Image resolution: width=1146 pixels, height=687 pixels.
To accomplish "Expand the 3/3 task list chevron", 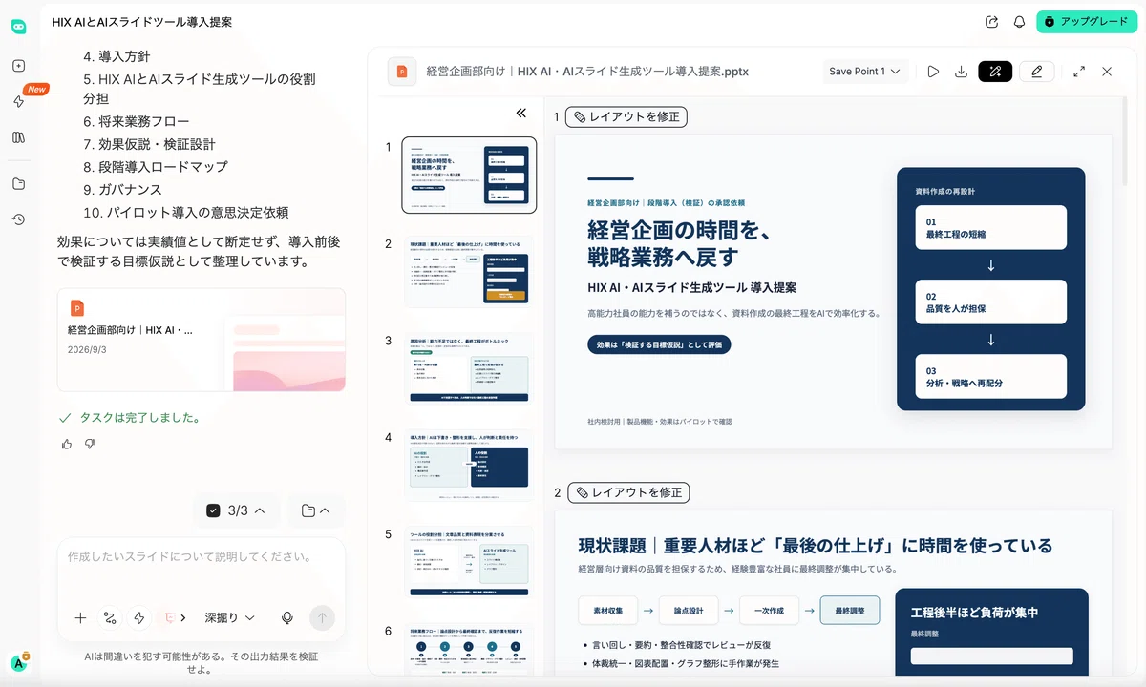I will [x=260, y=510].
